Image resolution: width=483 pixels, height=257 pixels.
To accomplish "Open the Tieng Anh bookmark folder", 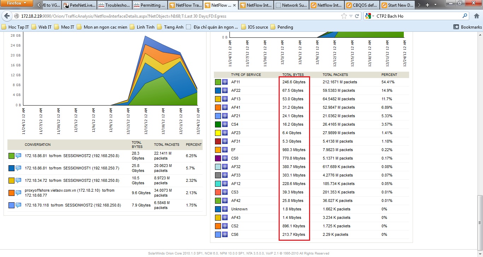I will coord(170,27).
